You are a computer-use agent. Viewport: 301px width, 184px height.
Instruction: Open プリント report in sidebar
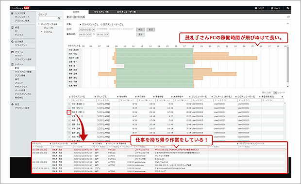[x=19, y=83]
